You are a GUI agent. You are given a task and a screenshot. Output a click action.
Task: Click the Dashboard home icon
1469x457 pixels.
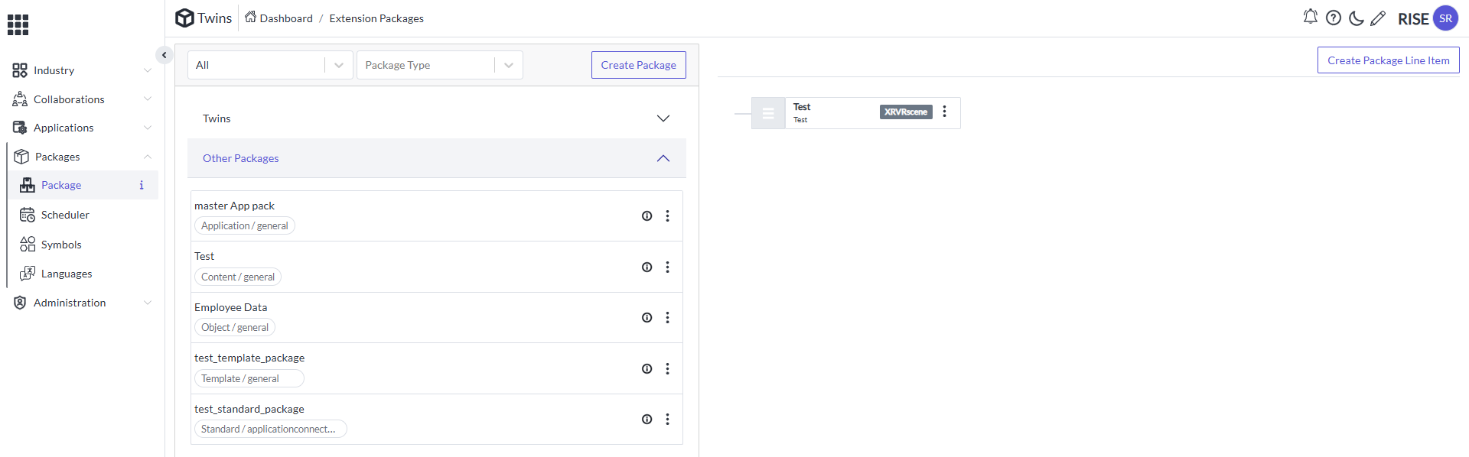click(x=250, y=17)
